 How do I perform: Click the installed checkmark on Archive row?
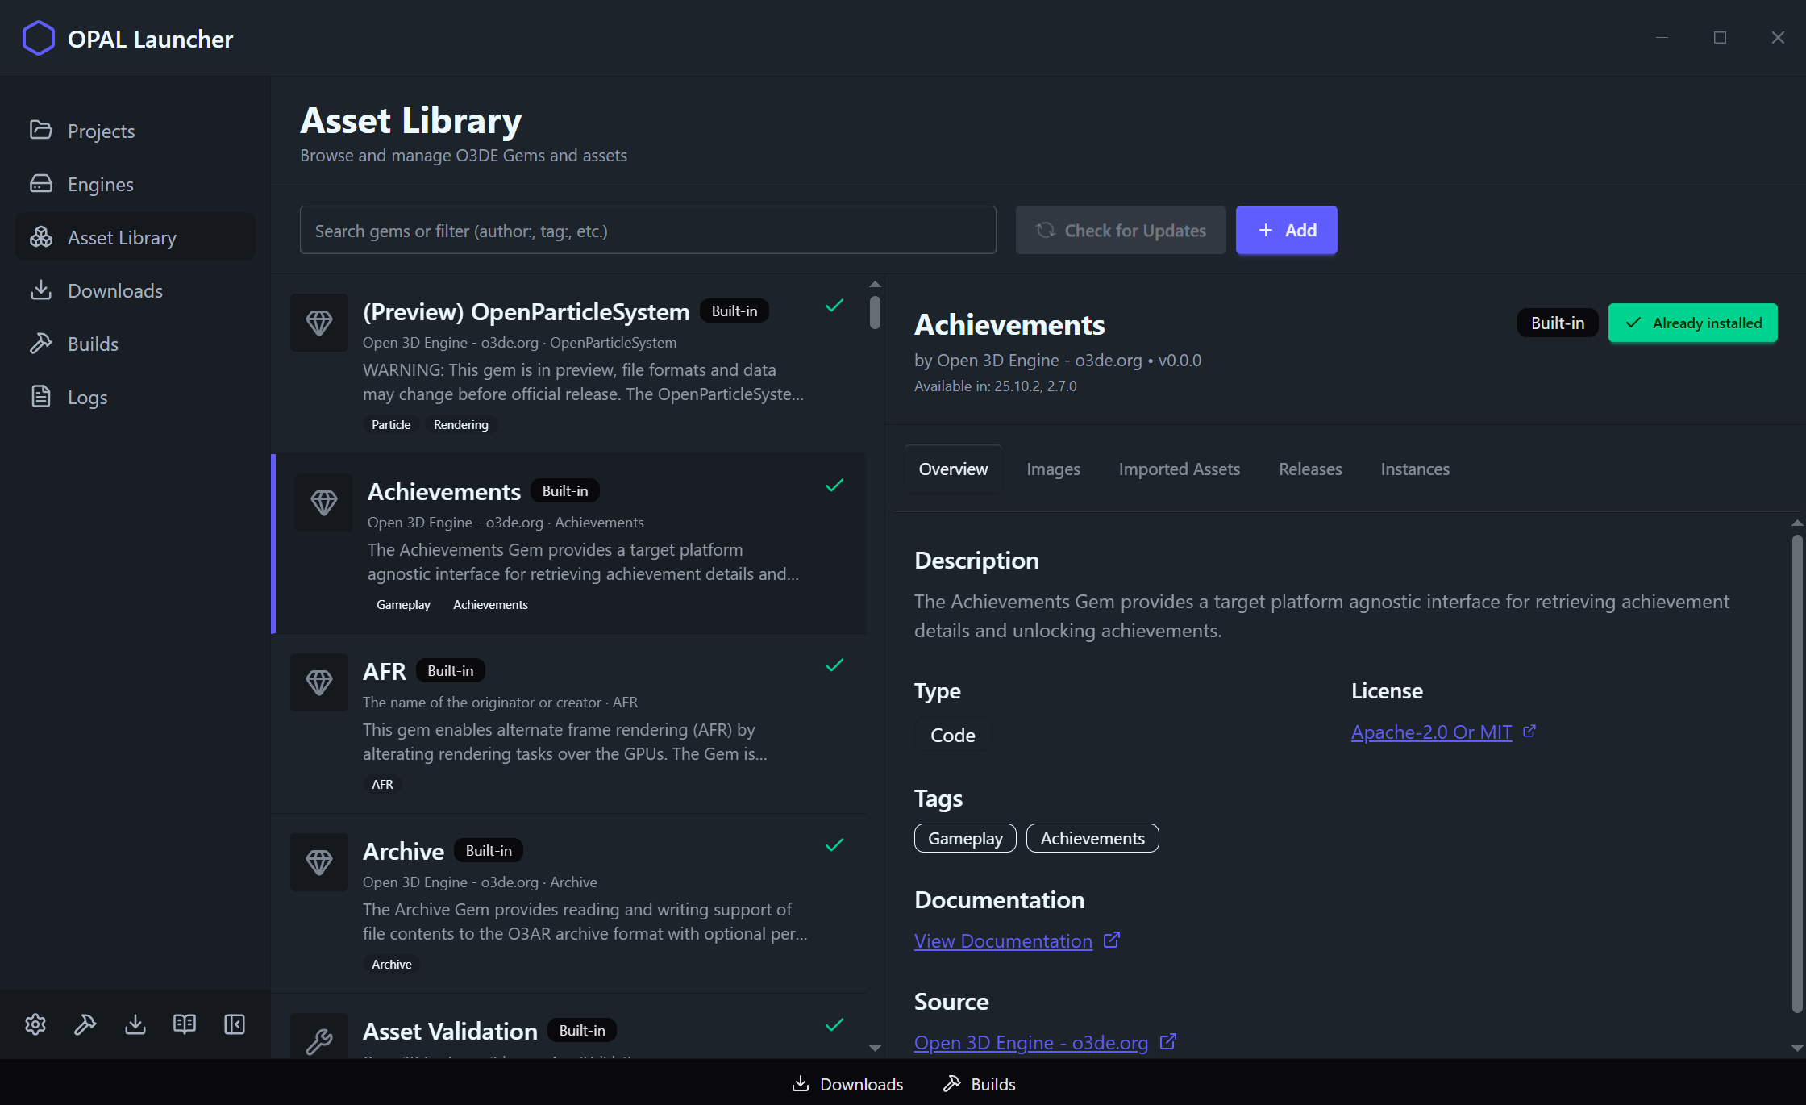(834, 844)
